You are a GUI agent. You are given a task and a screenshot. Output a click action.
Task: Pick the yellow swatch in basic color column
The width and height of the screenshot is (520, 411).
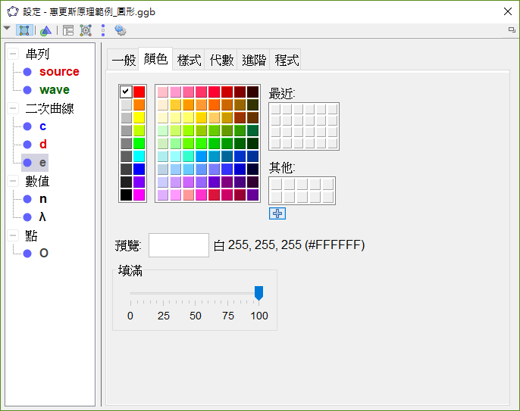point(139,117)
